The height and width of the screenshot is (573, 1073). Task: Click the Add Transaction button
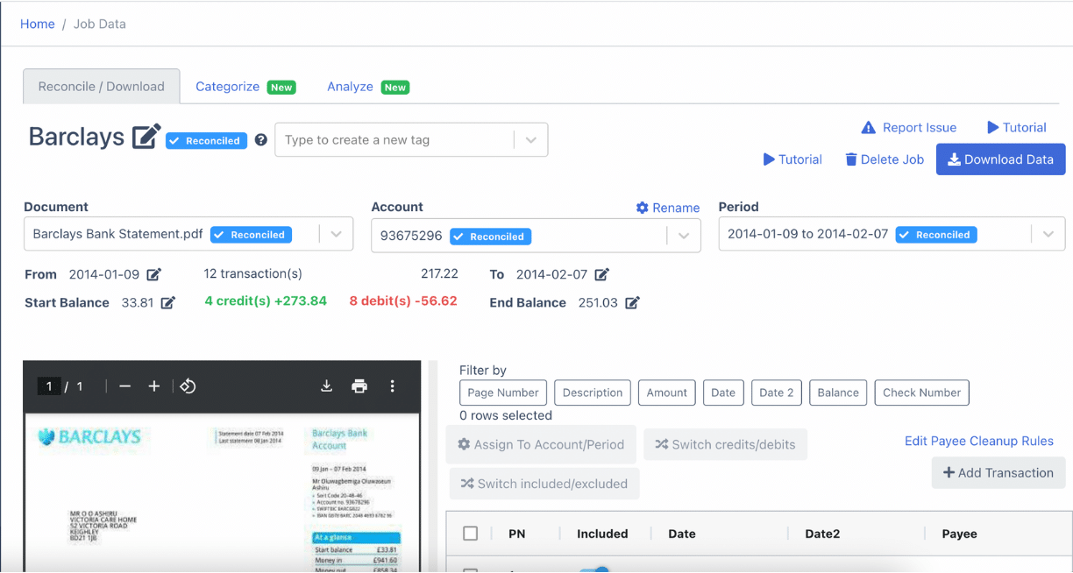point(998,473)
